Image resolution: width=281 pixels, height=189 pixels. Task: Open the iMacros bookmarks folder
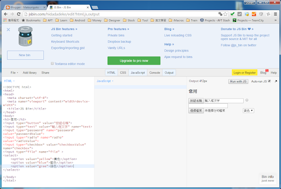176,20
